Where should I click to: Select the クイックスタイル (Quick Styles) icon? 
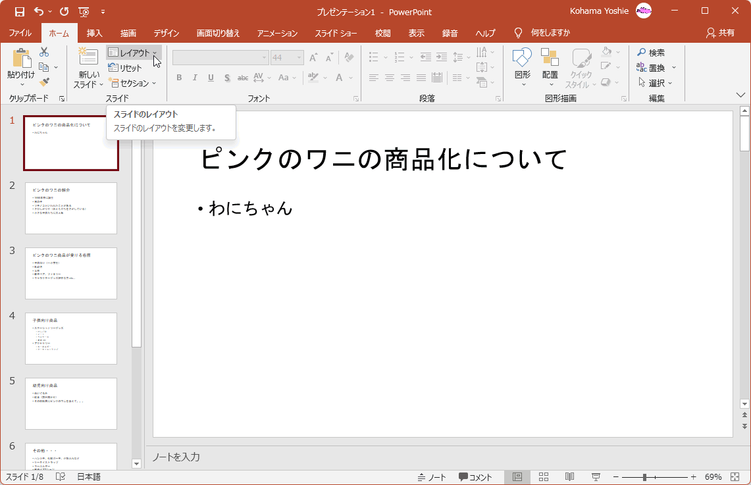(582, 67)
